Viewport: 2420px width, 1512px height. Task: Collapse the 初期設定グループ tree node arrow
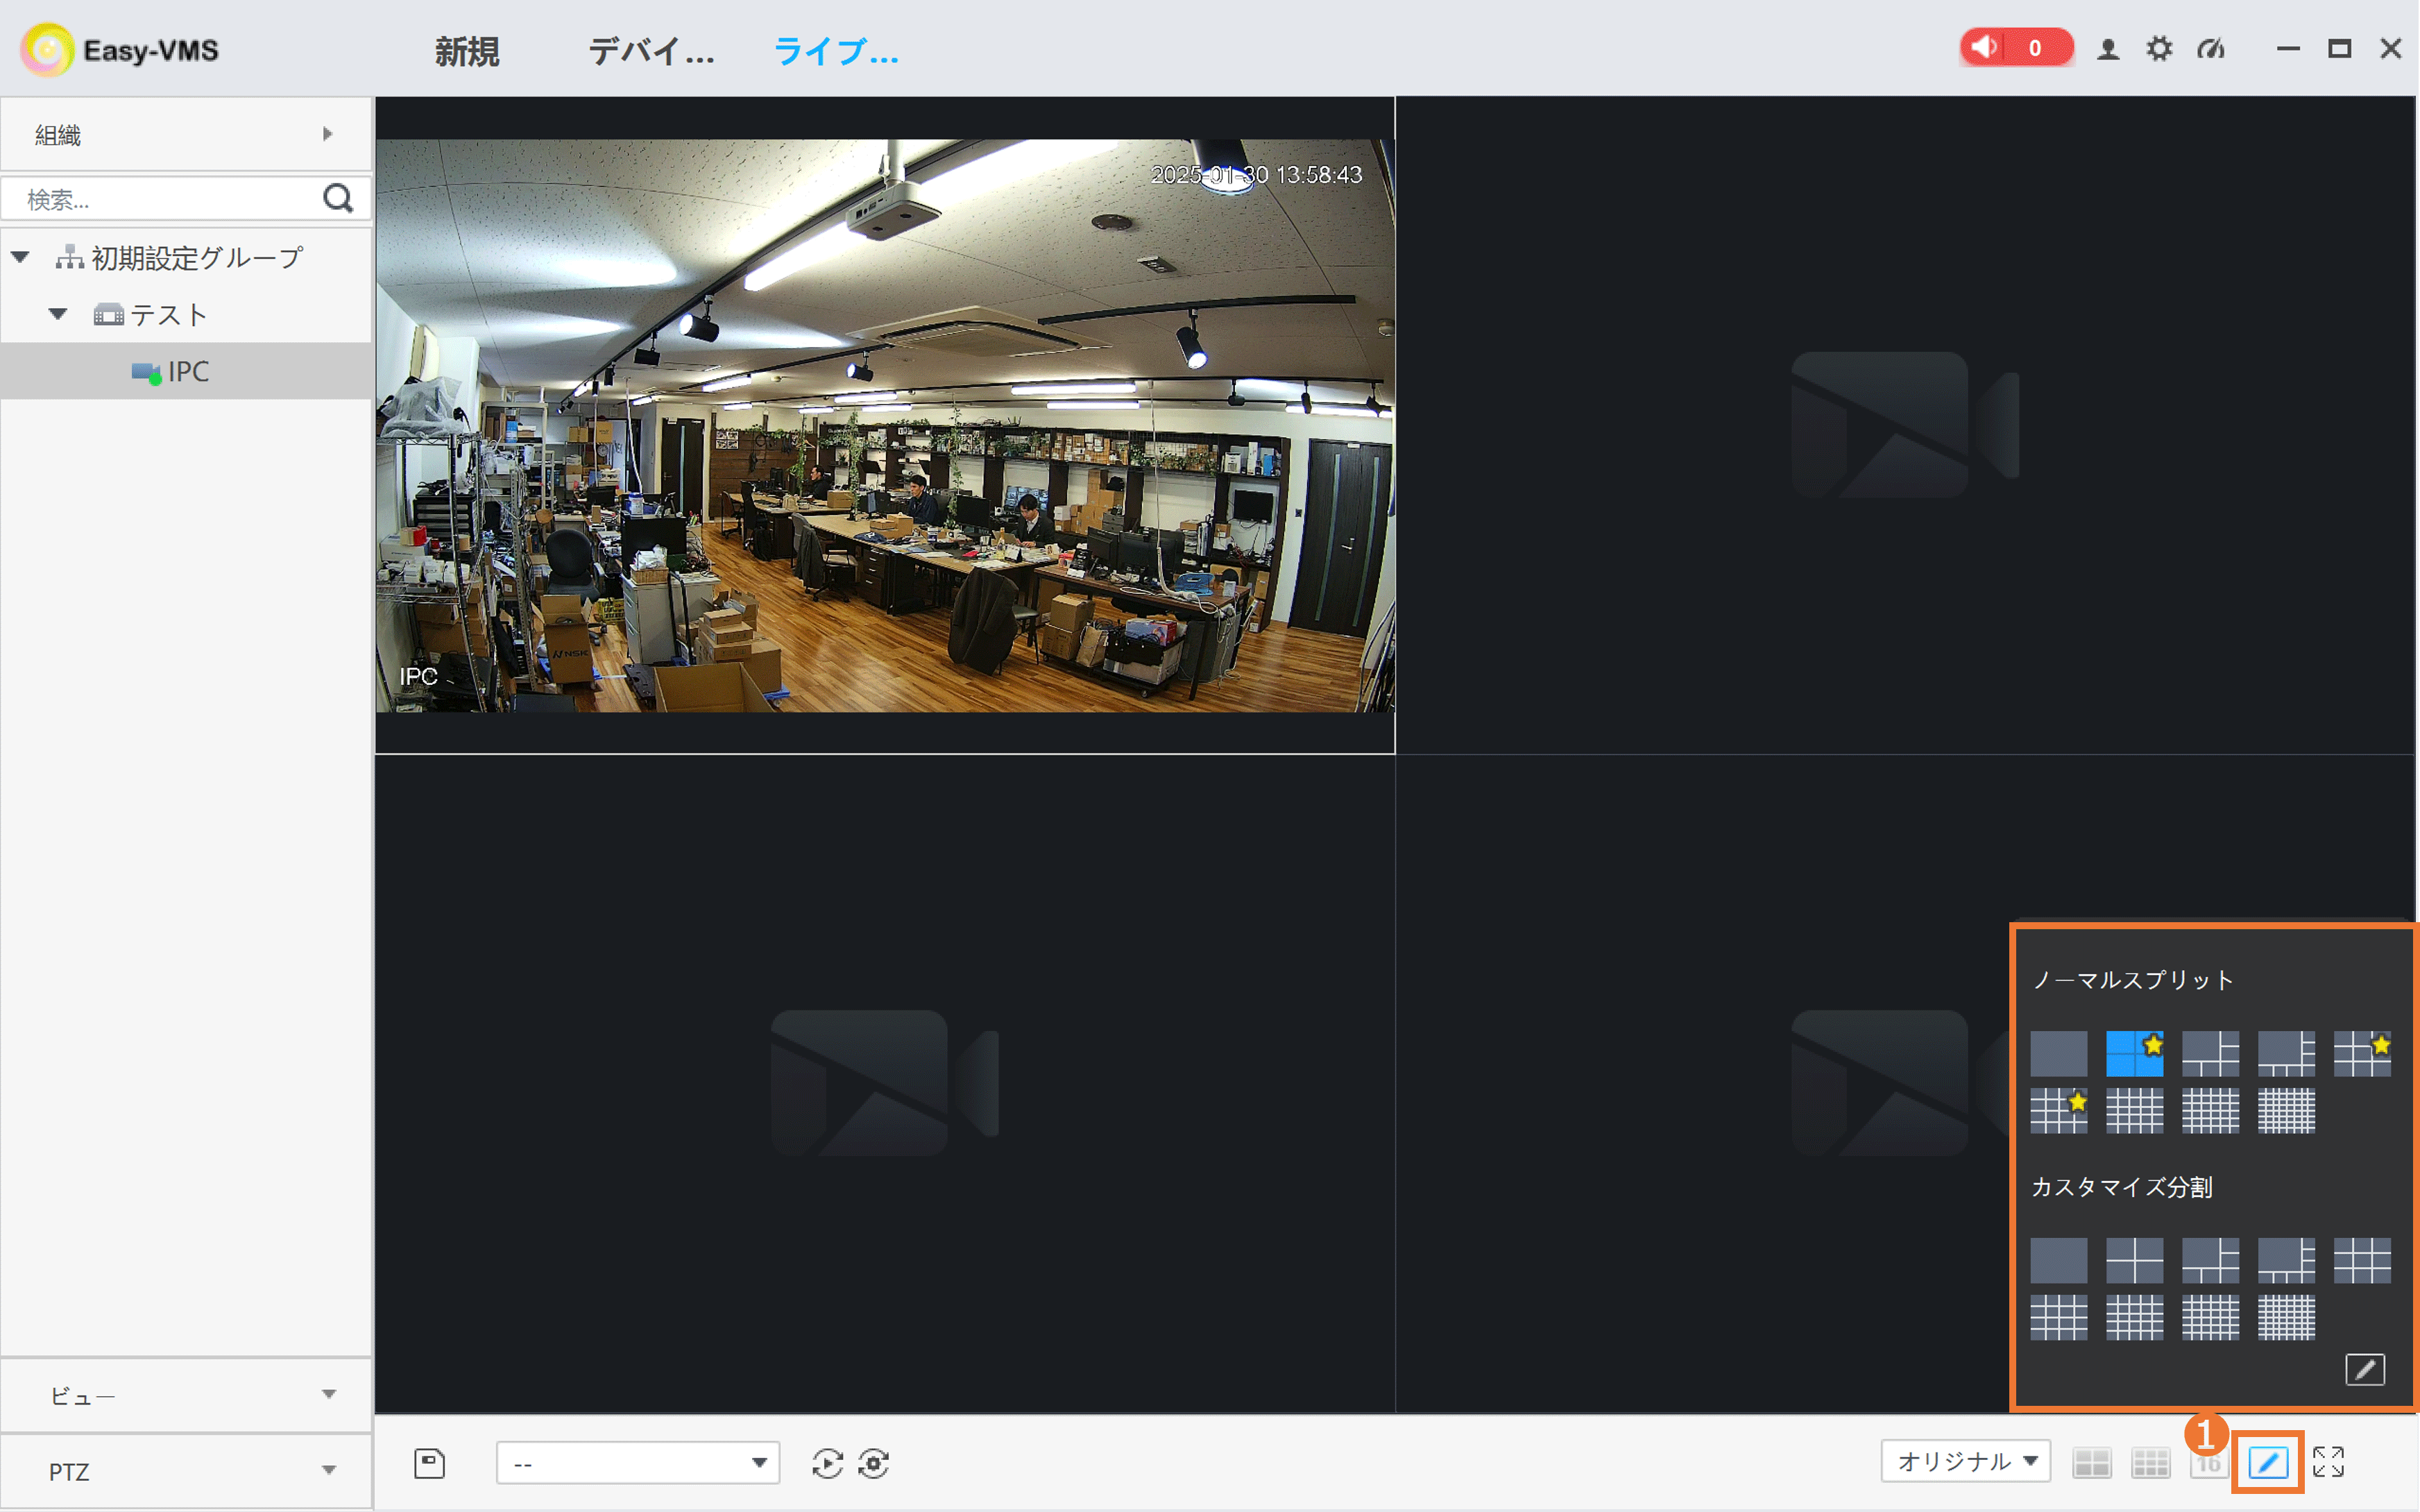coord(20,257)
